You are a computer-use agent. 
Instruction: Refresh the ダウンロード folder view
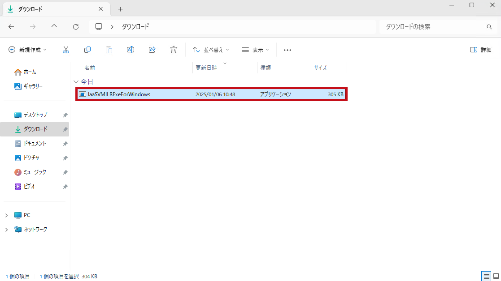pos(76,27)
